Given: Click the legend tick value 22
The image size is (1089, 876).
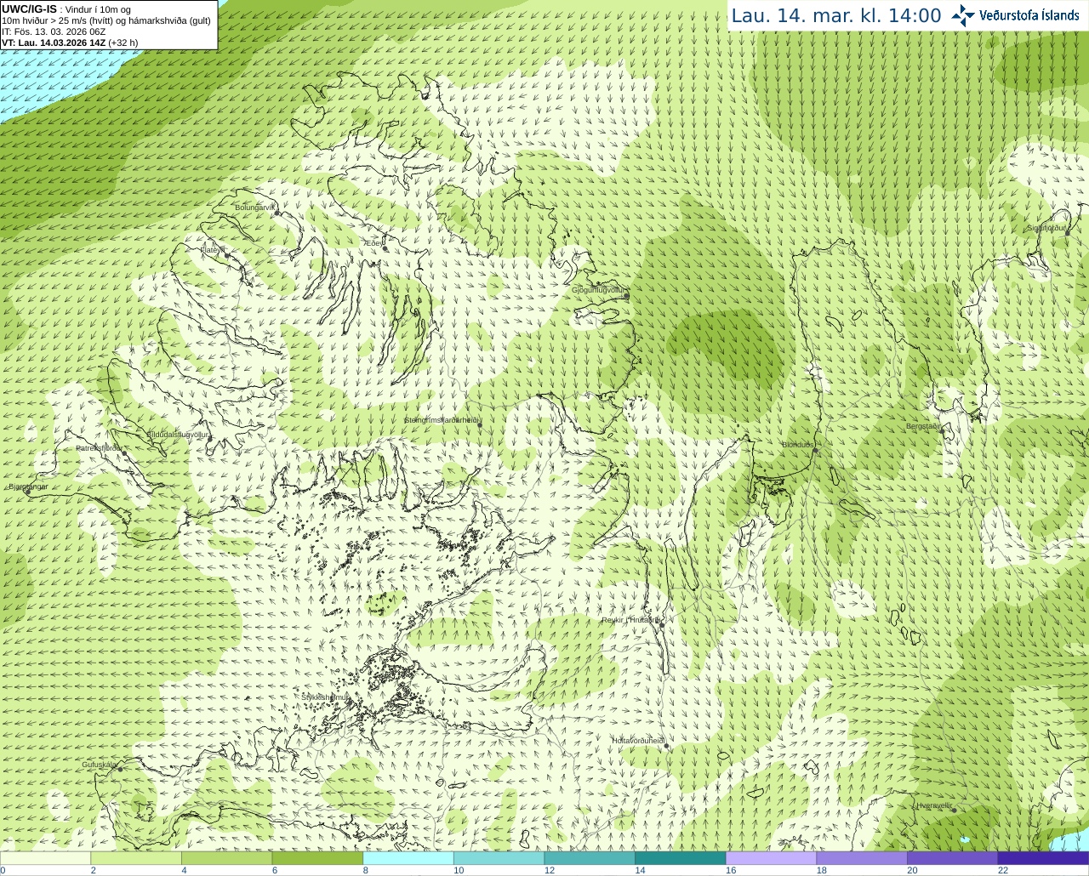Looking at the screenshot, I should click(x=1003, y=870).
